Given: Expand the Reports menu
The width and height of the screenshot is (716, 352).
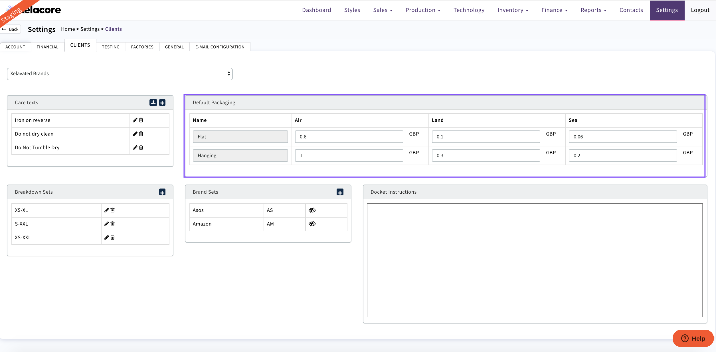Looking at the screenshot, I should 593,10.
